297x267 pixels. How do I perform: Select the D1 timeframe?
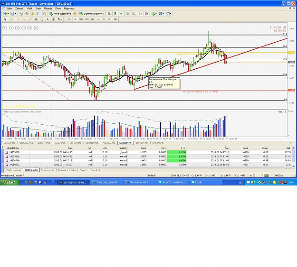(104, 19)
